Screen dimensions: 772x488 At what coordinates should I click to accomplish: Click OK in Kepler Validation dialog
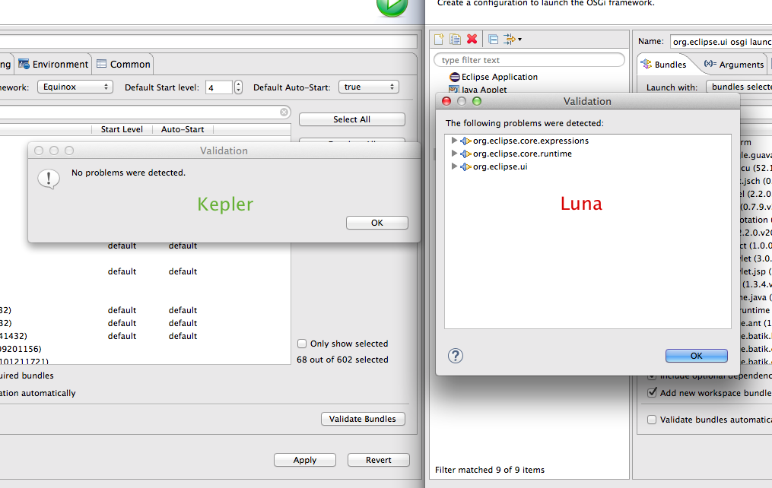pos(377,223)
